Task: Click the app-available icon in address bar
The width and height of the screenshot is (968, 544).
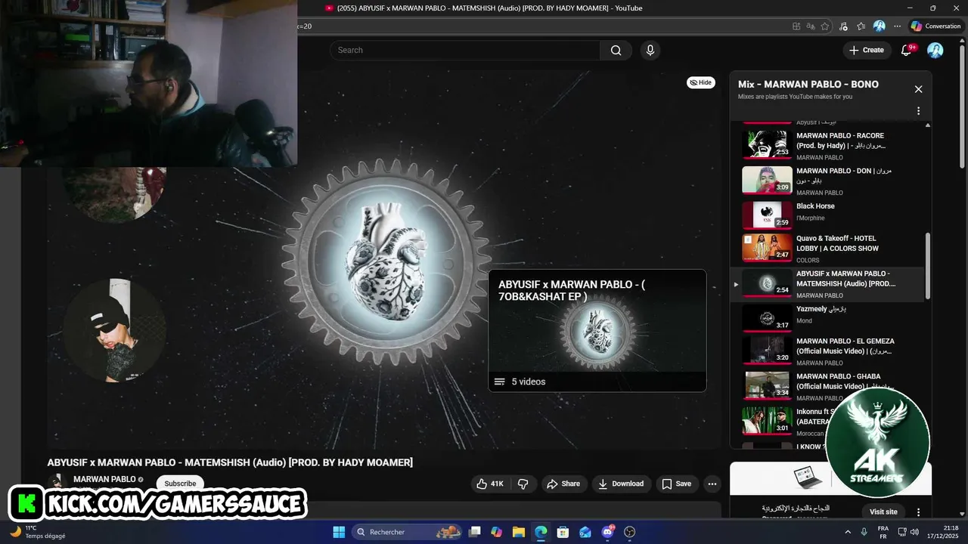Action: point(796,26)
